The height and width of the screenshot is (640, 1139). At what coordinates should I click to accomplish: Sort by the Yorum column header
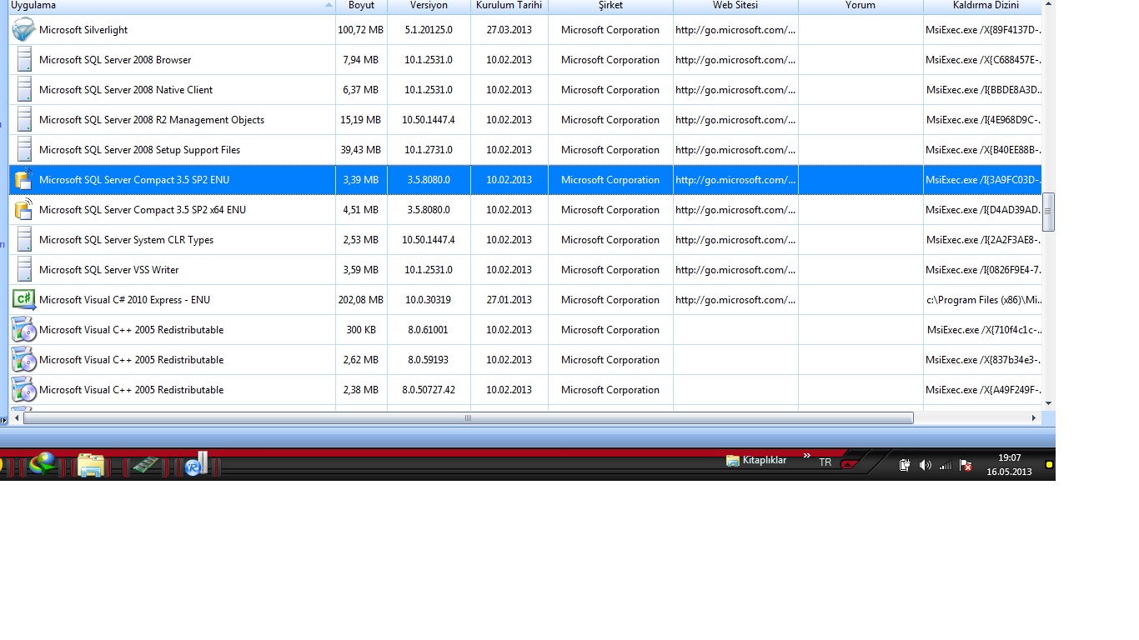[861, 5]
